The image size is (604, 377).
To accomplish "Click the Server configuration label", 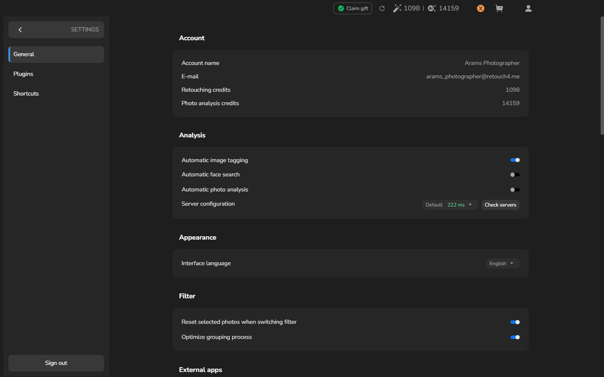I will pos(208,204).
